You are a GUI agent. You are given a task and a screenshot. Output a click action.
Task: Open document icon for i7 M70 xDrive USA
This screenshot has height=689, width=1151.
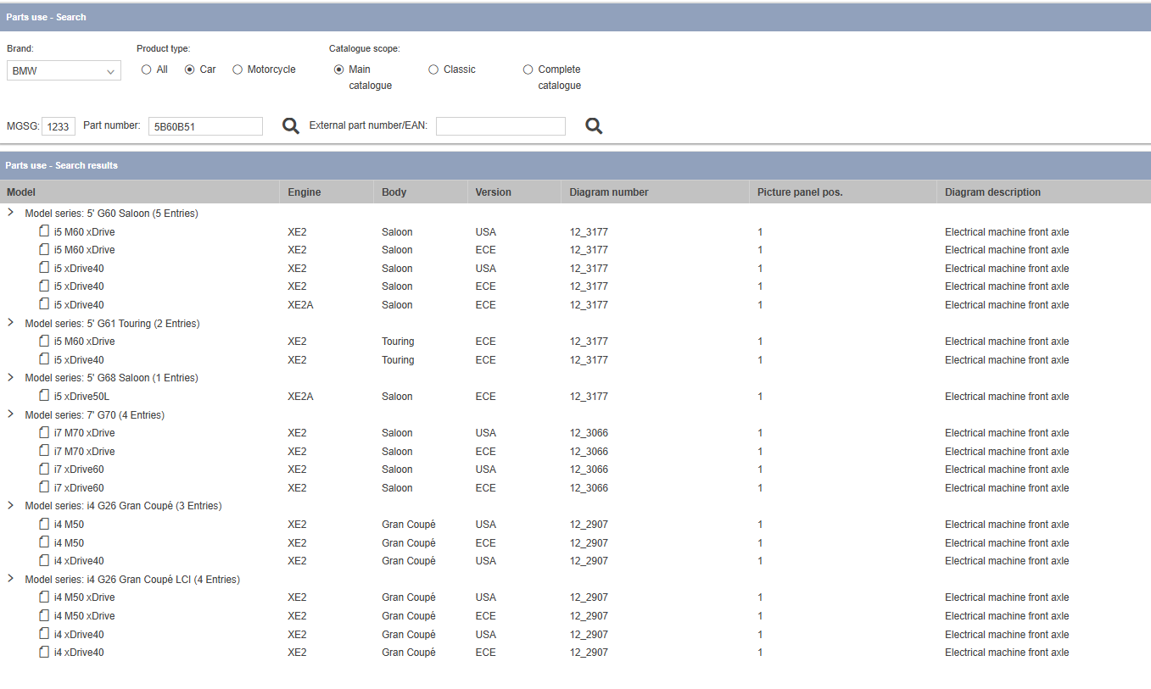[44, 432]
